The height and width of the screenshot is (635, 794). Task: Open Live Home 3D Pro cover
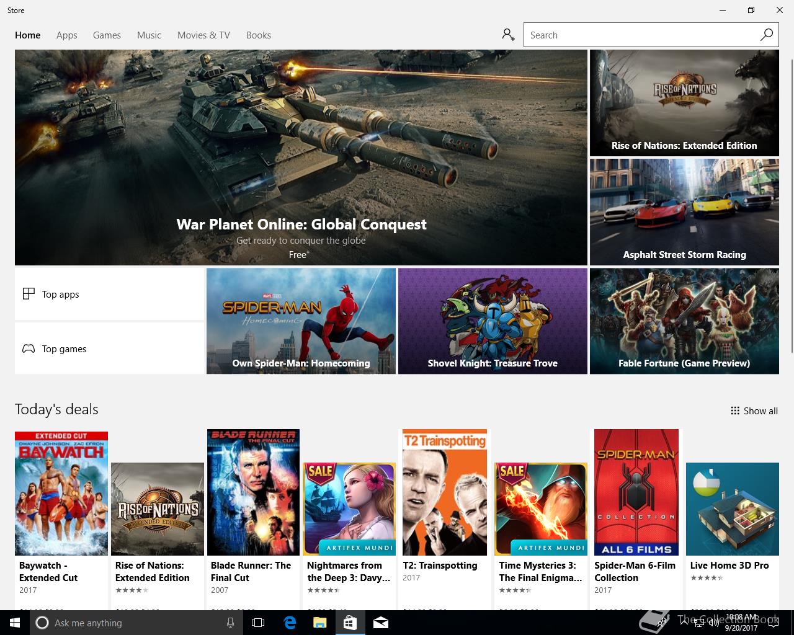click(x=733, y=509)
